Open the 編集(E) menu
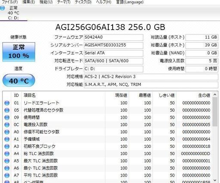 (29, 2)
